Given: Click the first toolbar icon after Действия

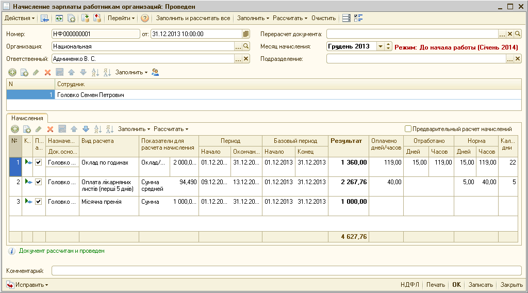Looking at the screenshot, I should 44,18.
